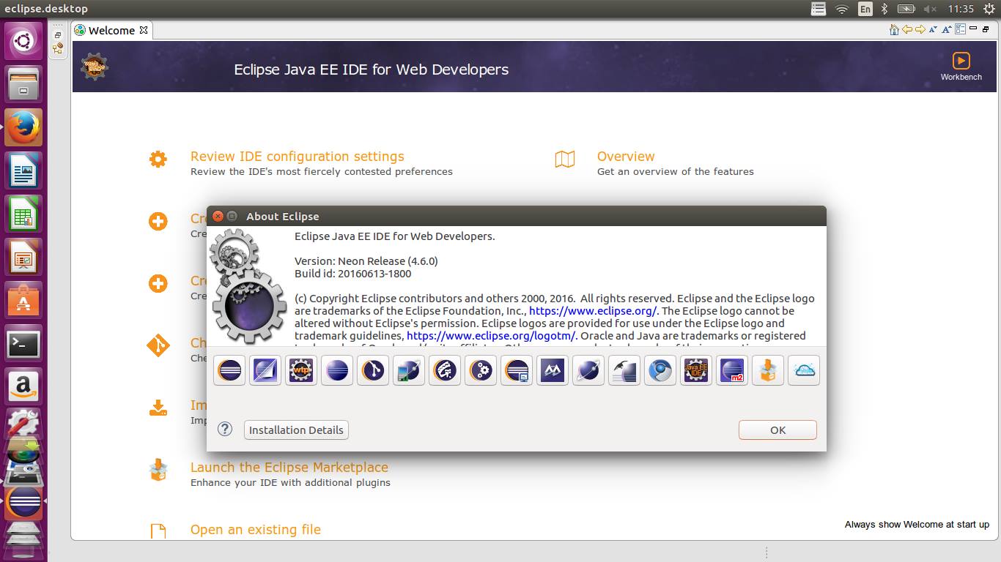Click the gear icon beside Review IDE configuration
The image size is (1001, 562).
pos(158,159)
